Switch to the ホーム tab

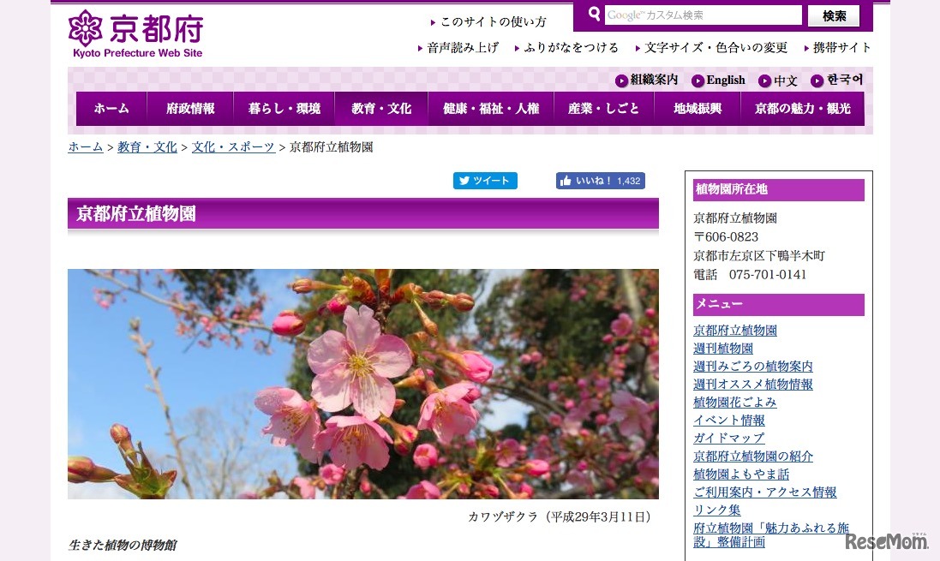coord(111,108)
